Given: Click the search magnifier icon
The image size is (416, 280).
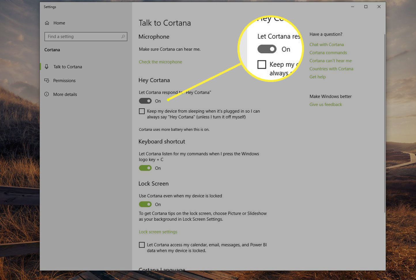Looking at the screenshot, I should [123, 37].
